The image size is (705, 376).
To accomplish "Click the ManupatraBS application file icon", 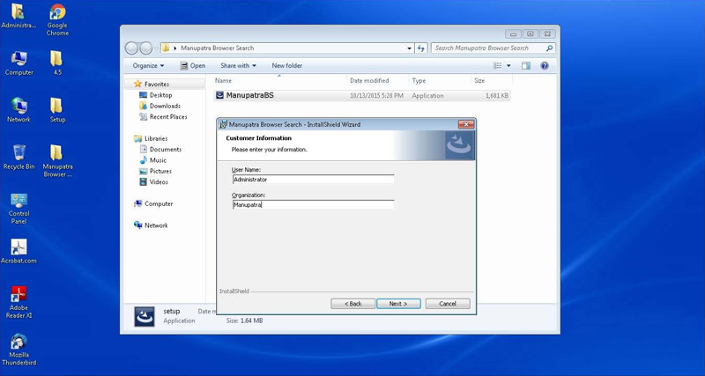I will click(219, 95).
